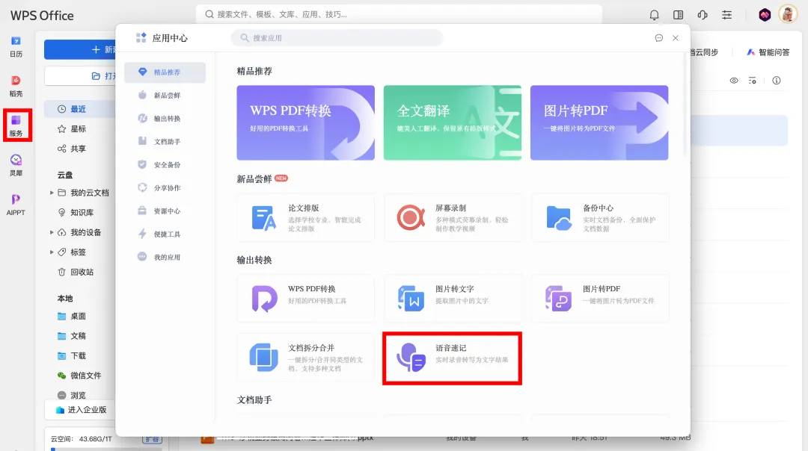Screen dimensions: 808x451
Task: Select the 安全备份 category
Action: 165,164
